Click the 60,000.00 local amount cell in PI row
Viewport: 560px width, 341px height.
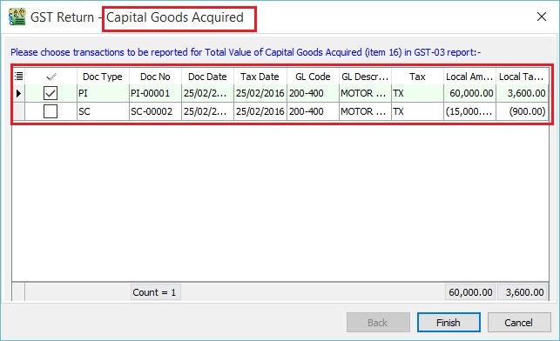click(x=469, y=93)
